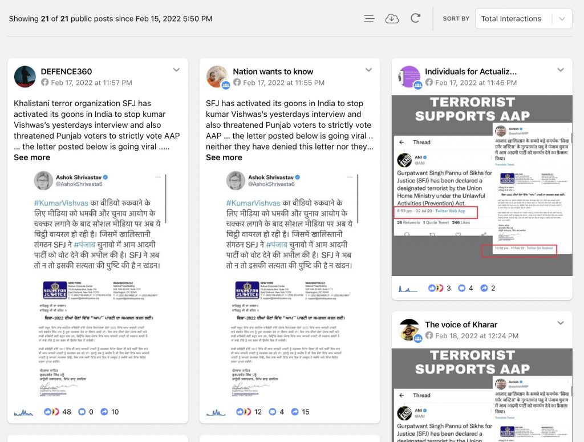Expand The voice of Kharar post options

point(561,323)
